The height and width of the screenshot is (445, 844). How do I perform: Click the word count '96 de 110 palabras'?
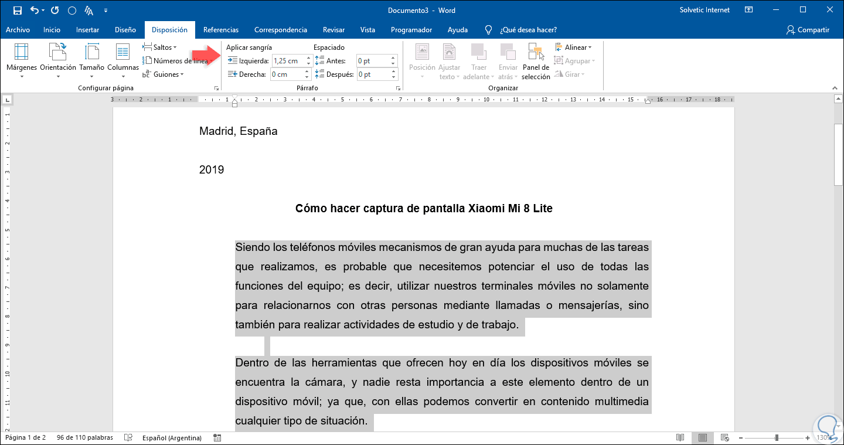[85, 438]
